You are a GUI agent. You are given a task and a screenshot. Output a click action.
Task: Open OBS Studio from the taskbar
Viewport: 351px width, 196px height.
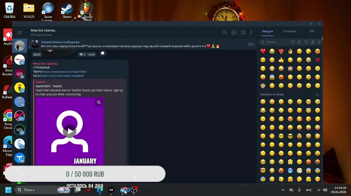pyautogui.click(x=134, y=190)
